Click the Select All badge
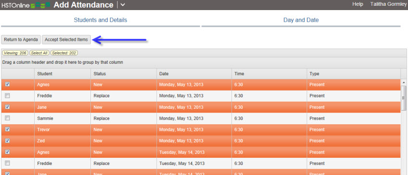Screen dimensions: 408x175 pyautogui.click(x=39, y=53)
